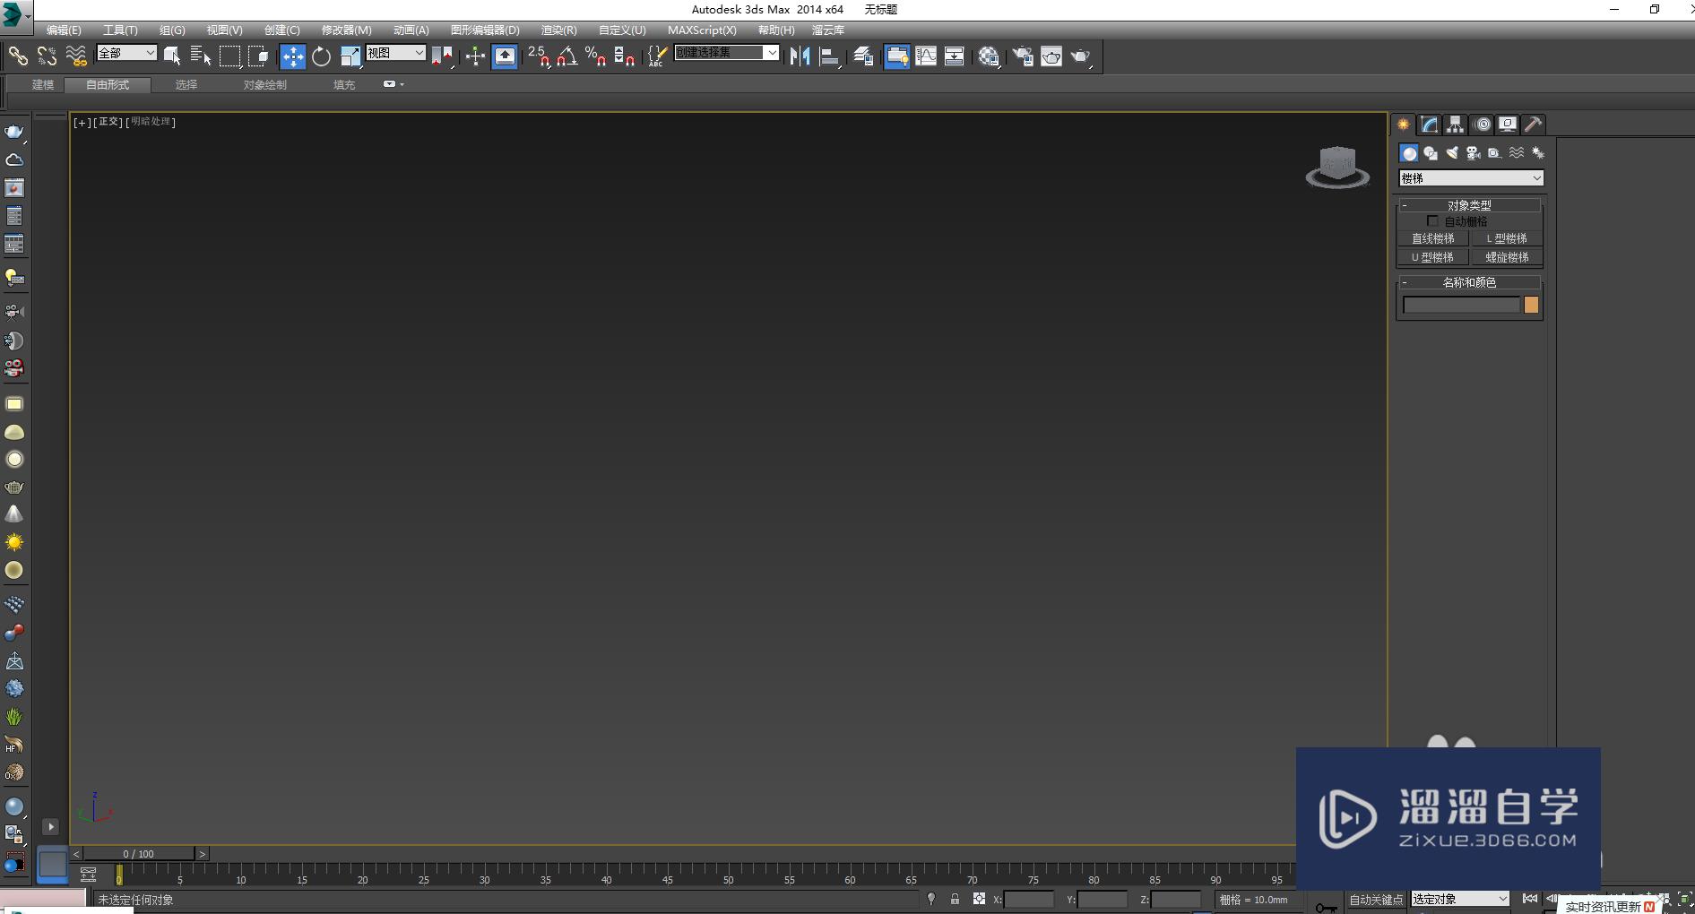1695x914 pixels.
Task: Click the object name input field
Action: (1462, 306)
